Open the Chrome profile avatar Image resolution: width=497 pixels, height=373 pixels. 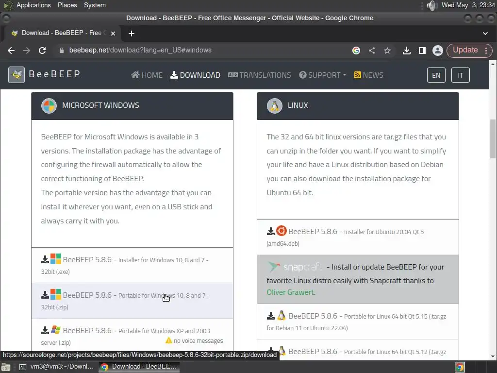coord(438,51)
